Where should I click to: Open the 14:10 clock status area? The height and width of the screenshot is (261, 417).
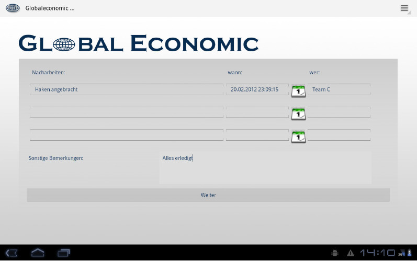coord(378,253)
